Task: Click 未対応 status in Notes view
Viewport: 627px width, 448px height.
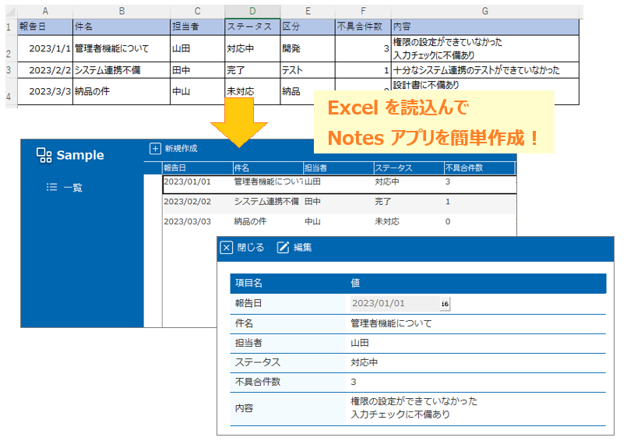Action: pos(386,221)
